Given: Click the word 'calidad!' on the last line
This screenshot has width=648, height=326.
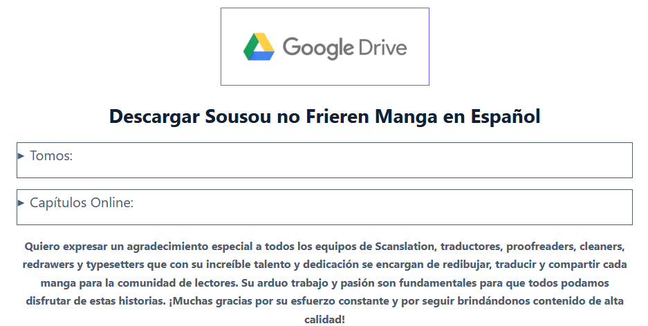Looking at the screenshot, I should point(324,319).
